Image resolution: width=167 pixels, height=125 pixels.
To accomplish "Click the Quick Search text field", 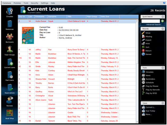I will [151, 21].
